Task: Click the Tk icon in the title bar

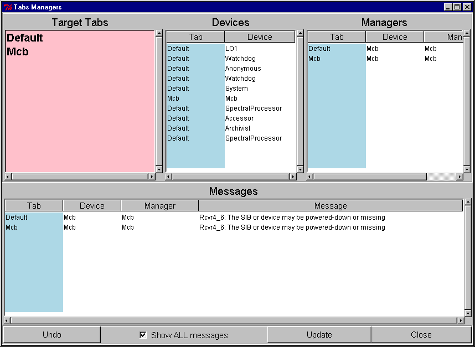Action: (x=8, y=7)
